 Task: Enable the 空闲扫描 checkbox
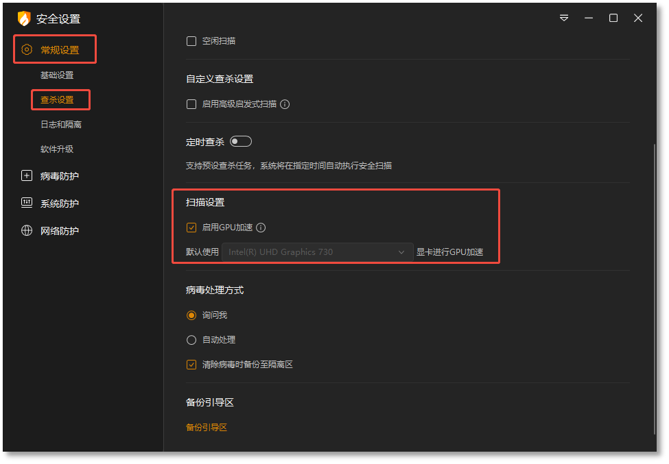[191, 41]
